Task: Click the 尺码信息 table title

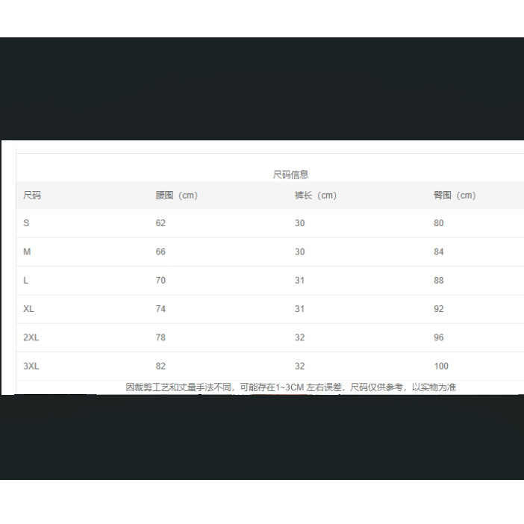Action: (290, 175)
